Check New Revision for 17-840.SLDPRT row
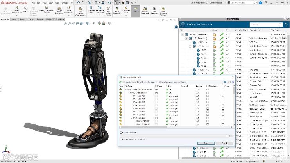290x163 pixels. (x=208, y=96)
